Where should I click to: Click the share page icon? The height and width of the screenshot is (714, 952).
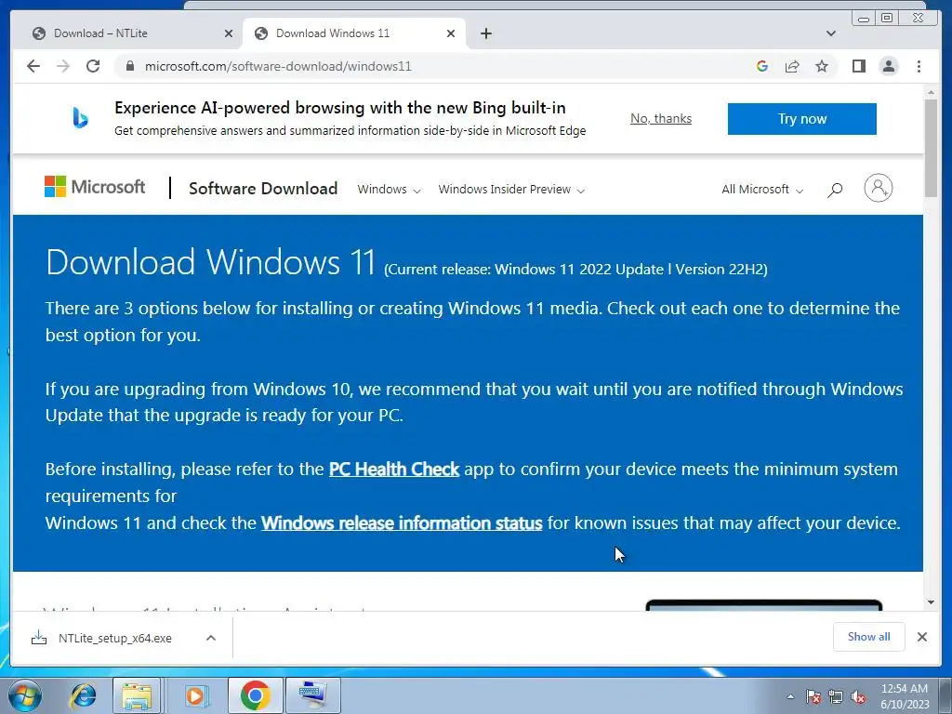[792, 66]
